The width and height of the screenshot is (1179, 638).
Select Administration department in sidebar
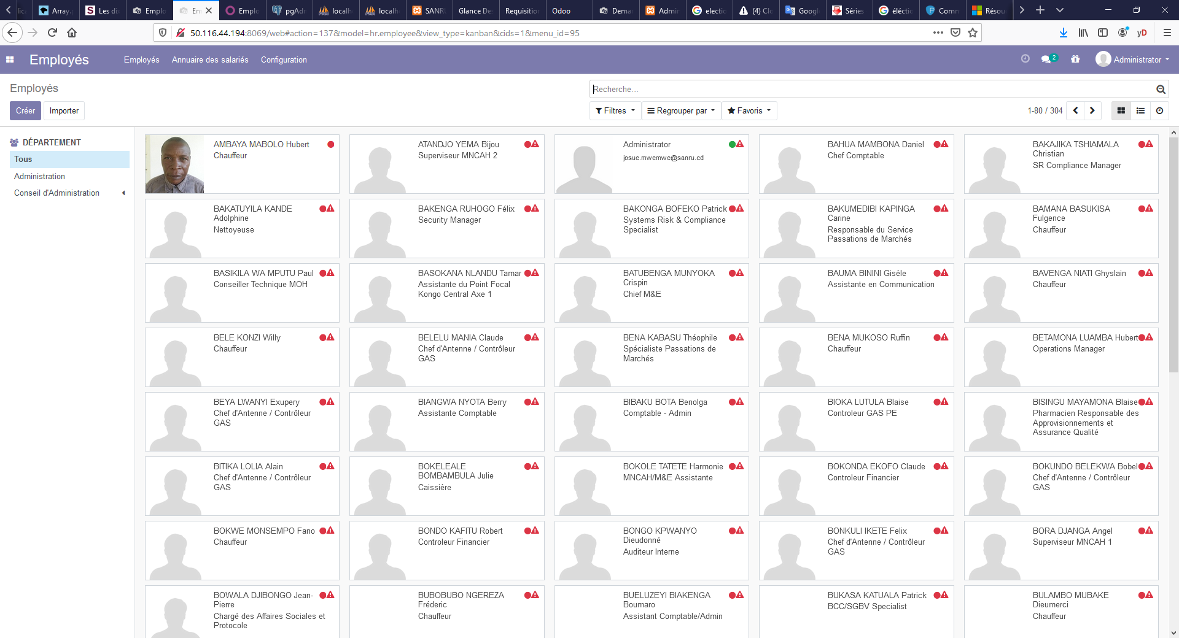tap(39, 176)
